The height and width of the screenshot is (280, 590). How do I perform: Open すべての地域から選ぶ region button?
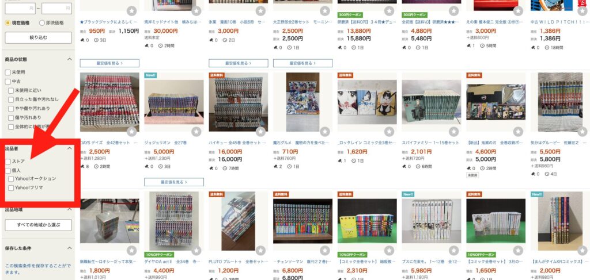click(39, 225)
